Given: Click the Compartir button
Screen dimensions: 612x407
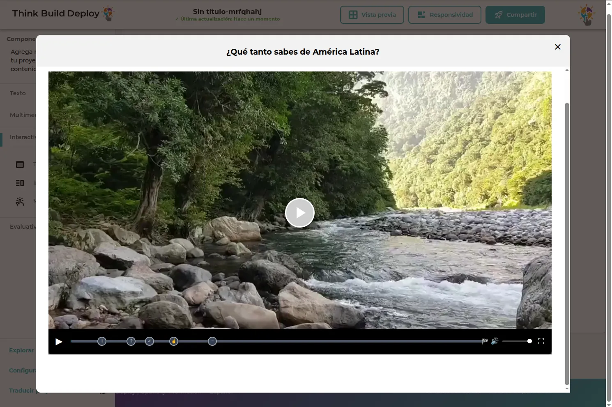Looking at the screenshot, I should pos(515,15).
